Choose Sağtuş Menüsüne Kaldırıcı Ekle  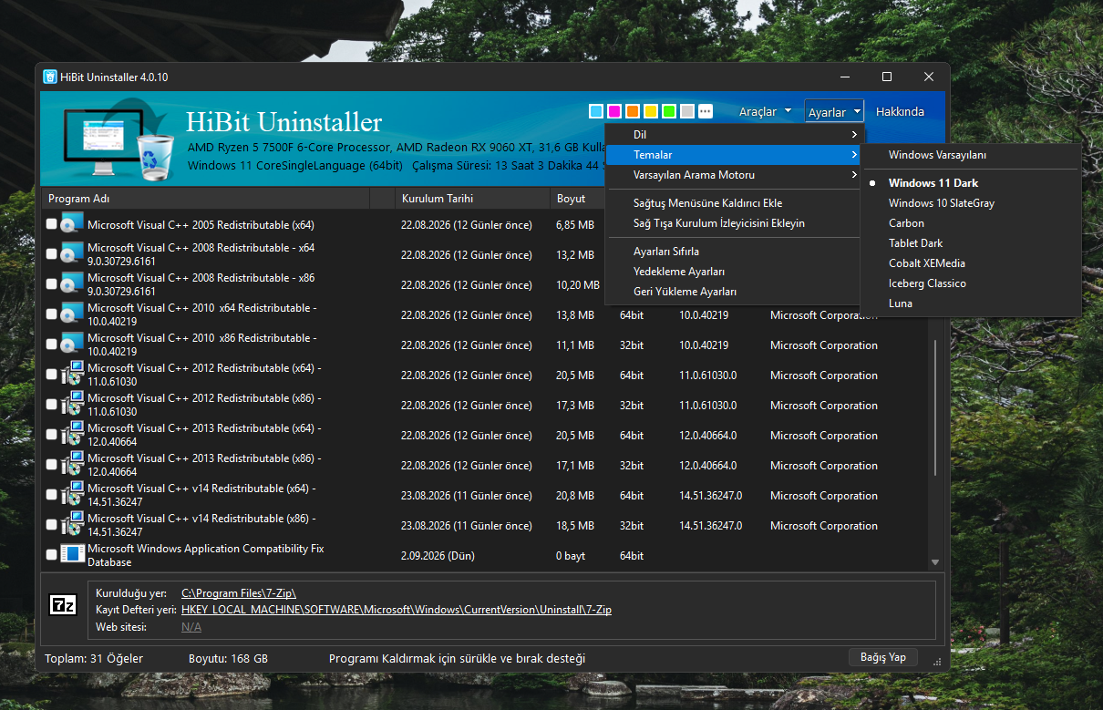[x=732, y=203]
